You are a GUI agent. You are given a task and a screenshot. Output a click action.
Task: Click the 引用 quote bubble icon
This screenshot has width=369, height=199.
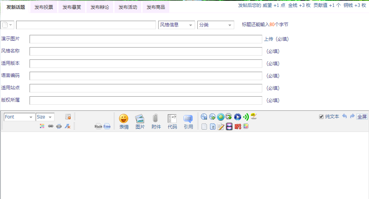point(188,118)
